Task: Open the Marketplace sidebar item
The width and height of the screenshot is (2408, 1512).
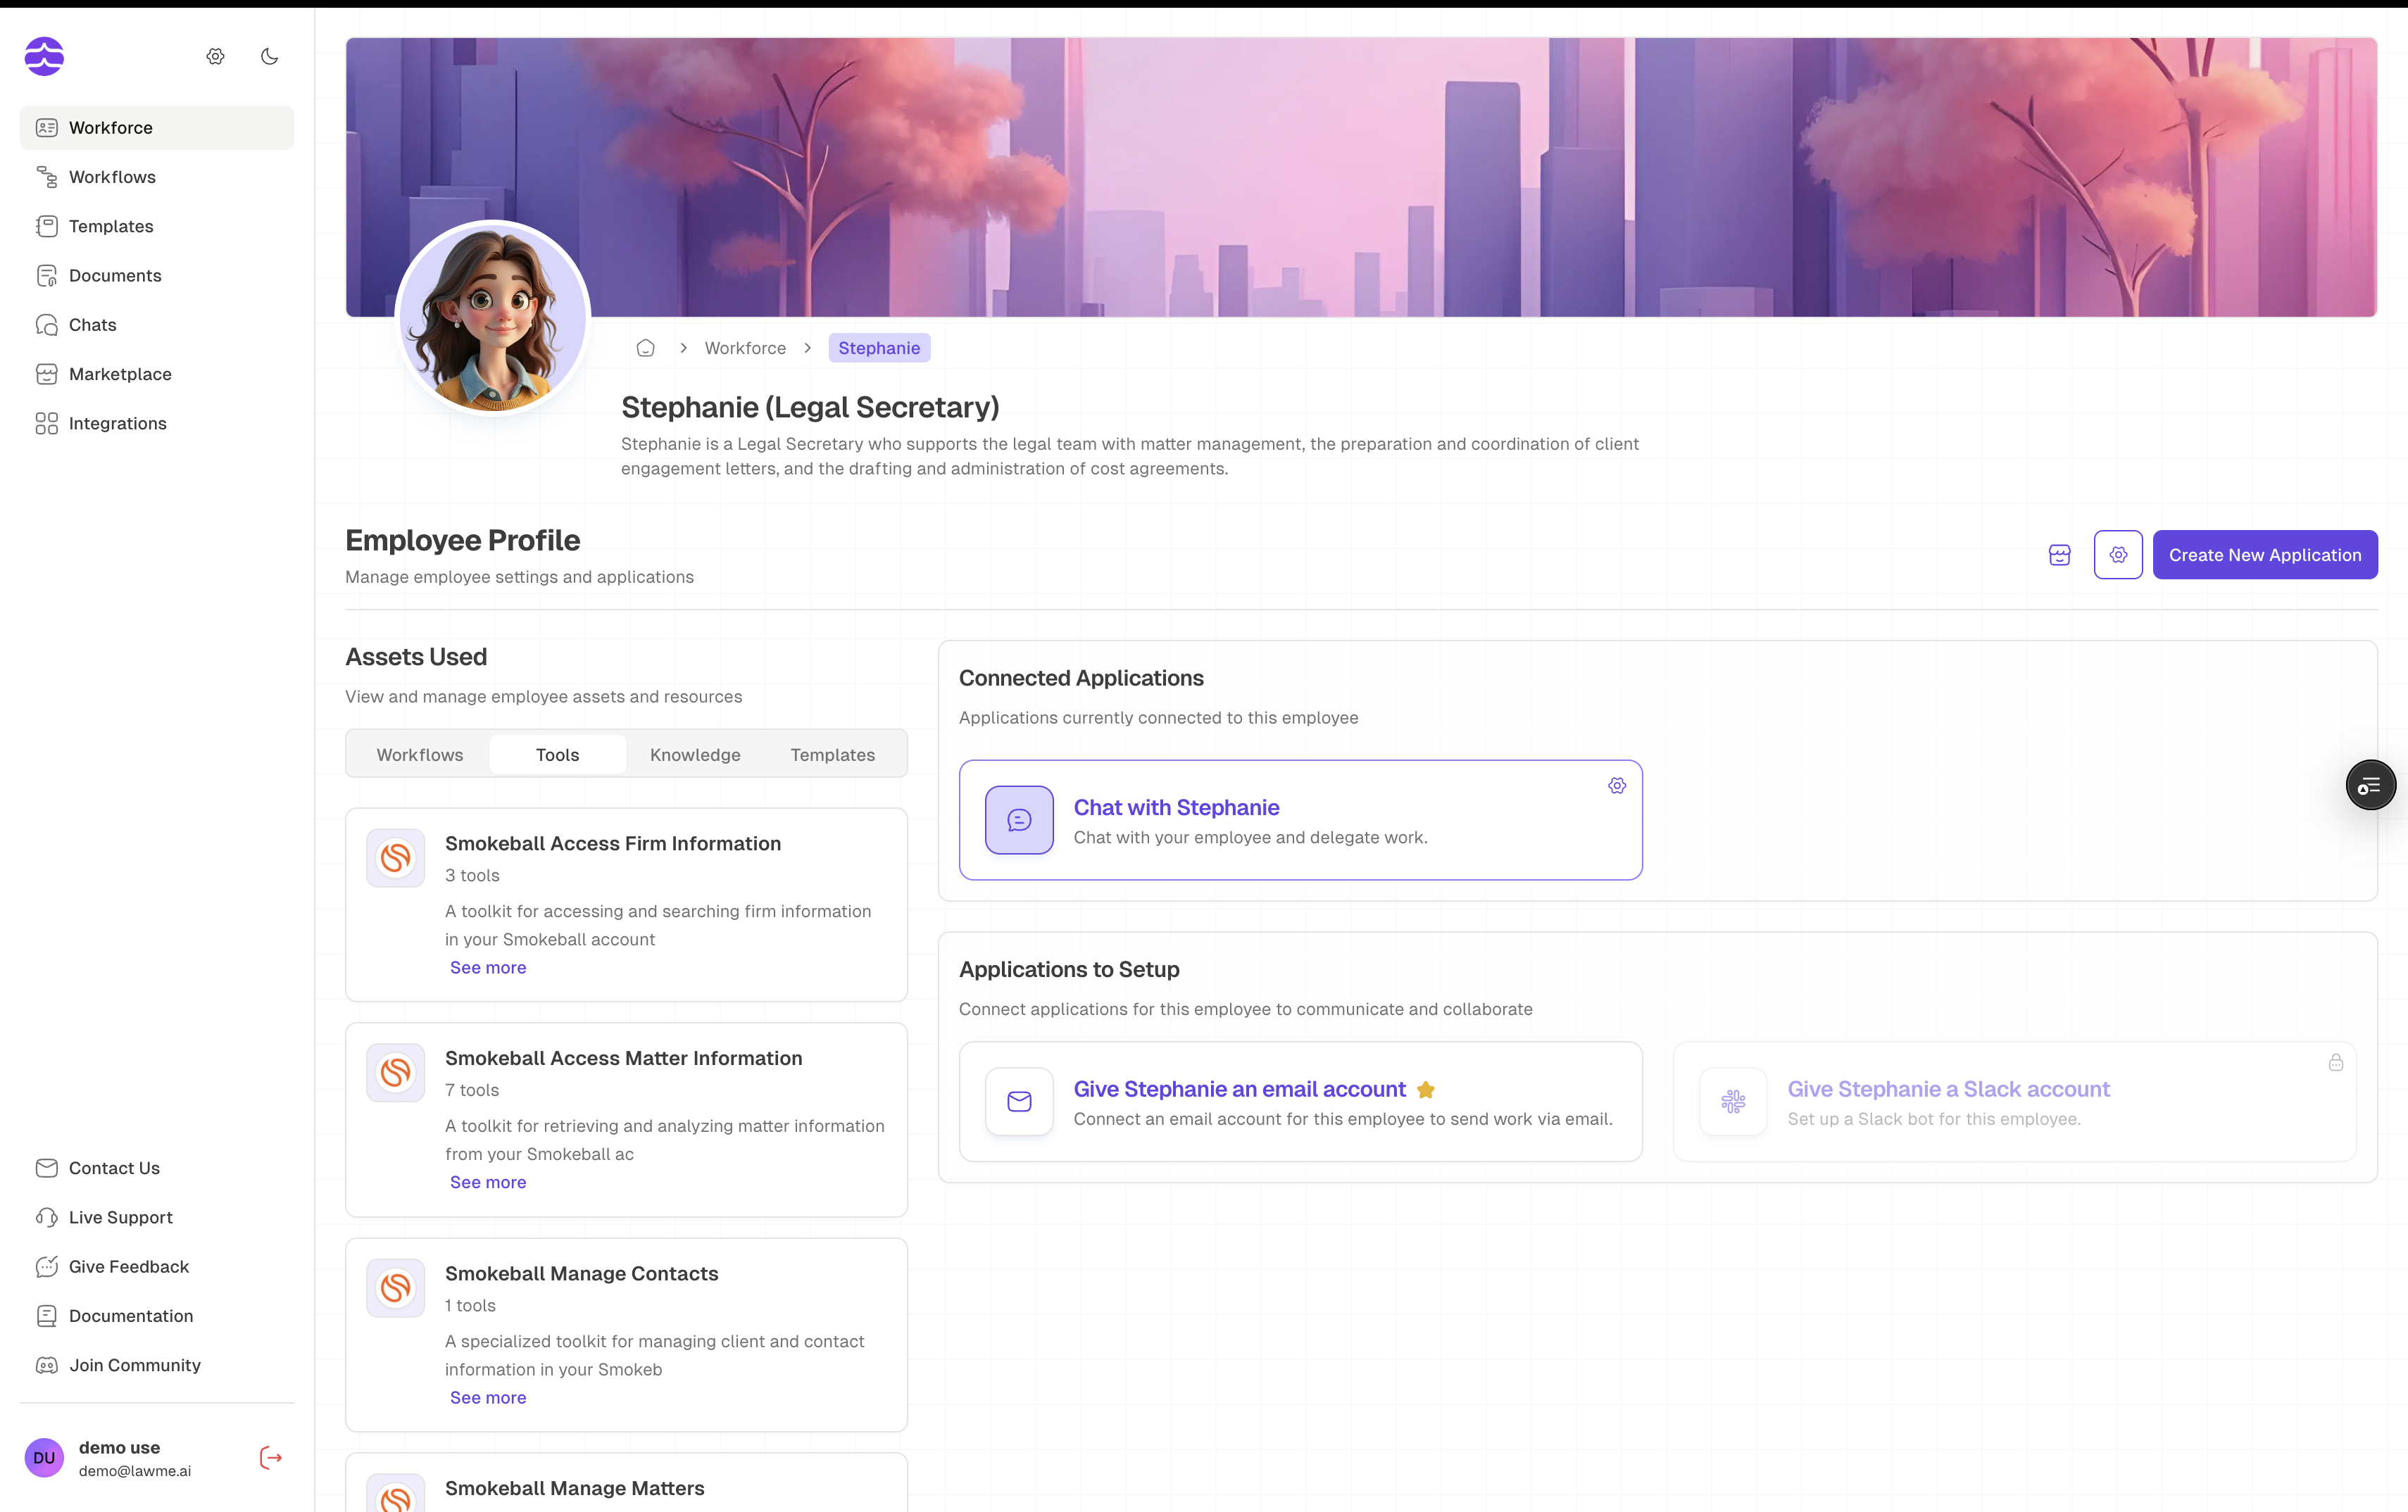Action: click(120, 374)
